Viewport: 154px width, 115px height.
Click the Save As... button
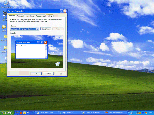(x=46, y=29)
